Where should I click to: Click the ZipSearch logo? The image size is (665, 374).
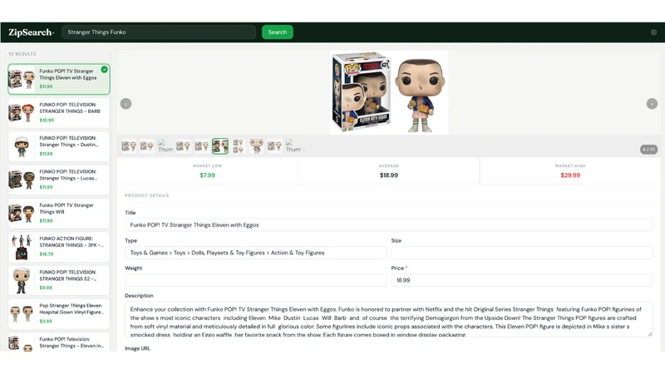[31, 32]
